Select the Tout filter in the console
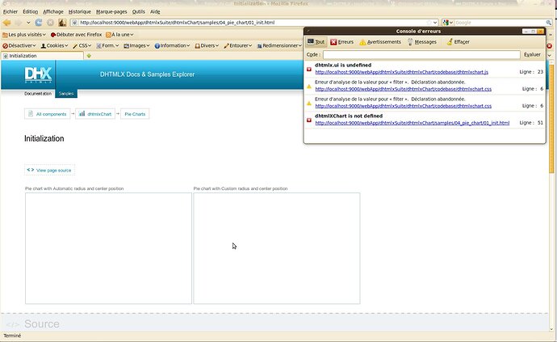Screen dimensions: 557x342 pos(316,41)
